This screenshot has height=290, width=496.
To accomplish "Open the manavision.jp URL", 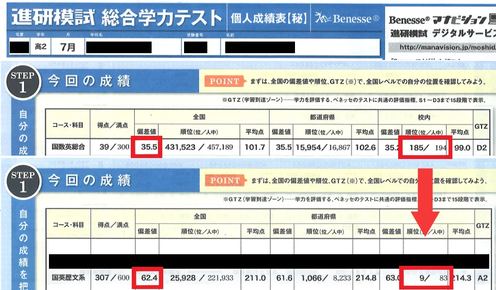I will [x=447, y=47].
